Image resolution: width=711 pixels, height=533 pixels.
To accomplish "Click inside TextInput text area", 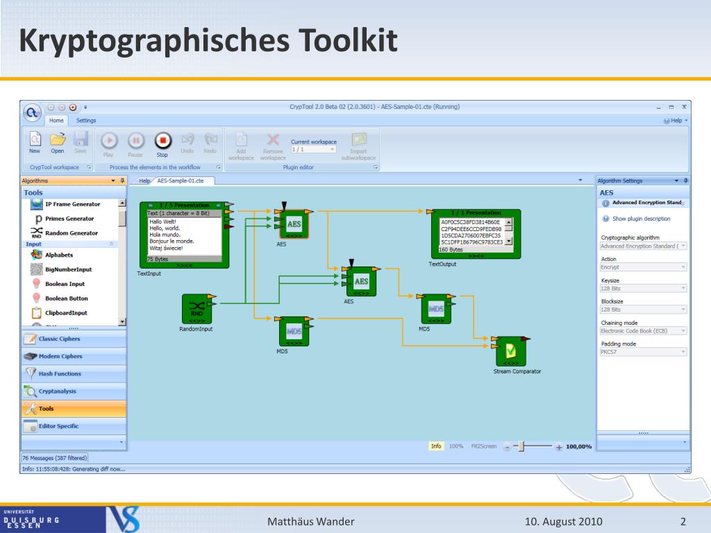I will coord(185,236).
